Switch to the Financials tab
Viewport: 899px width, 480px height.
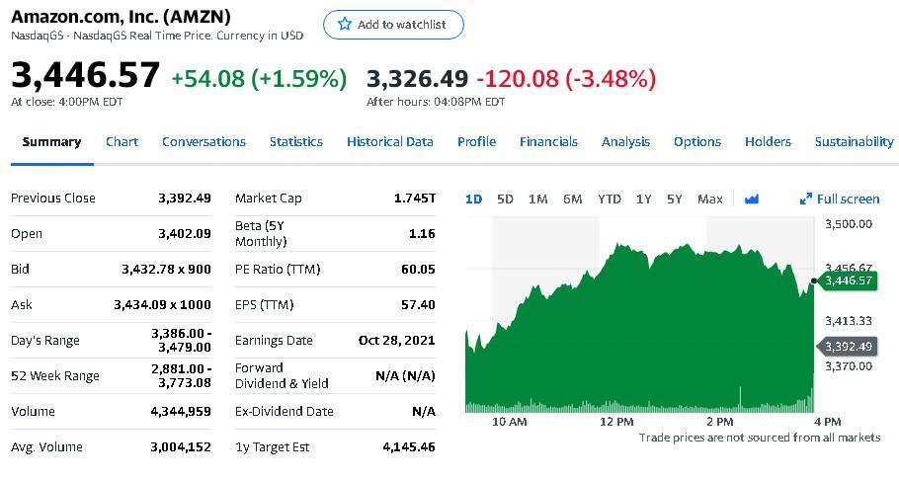(548, 141)
